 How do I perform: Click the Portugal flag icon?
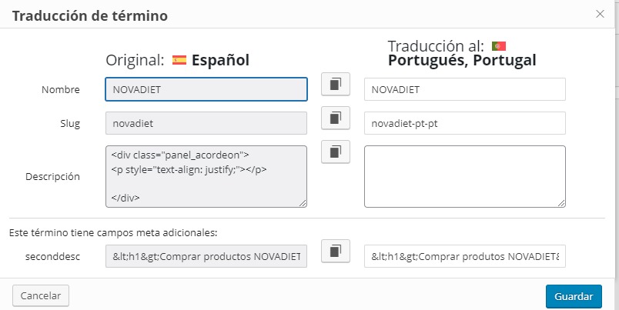tap(498, 46)
